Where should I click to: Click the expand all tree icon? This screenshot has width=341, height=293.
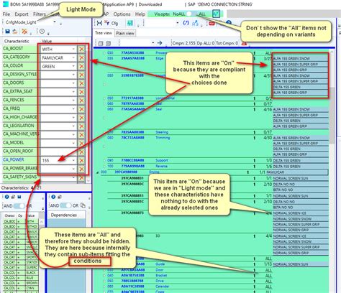tap(108, 43)
